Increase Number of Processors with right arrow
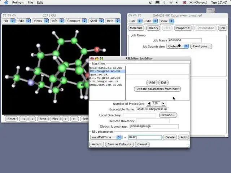The image size is (231, 173). 163,103
